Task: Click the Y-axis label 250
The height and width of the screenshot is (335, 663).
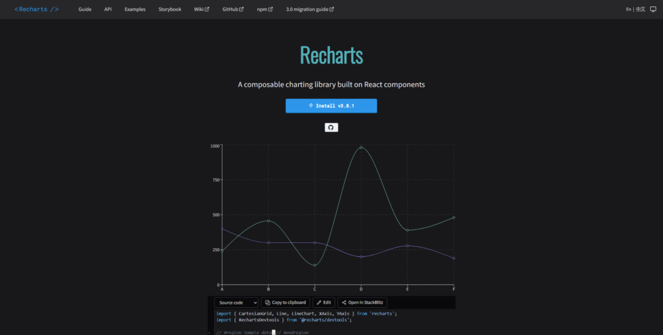Action: click(216, 250)
